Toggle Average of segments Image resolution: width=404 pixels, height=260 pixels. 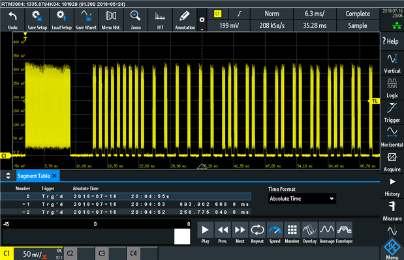327,233
